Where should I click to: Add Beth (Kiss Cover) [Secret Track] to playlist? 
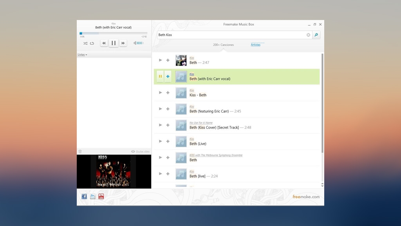(168, 125)
